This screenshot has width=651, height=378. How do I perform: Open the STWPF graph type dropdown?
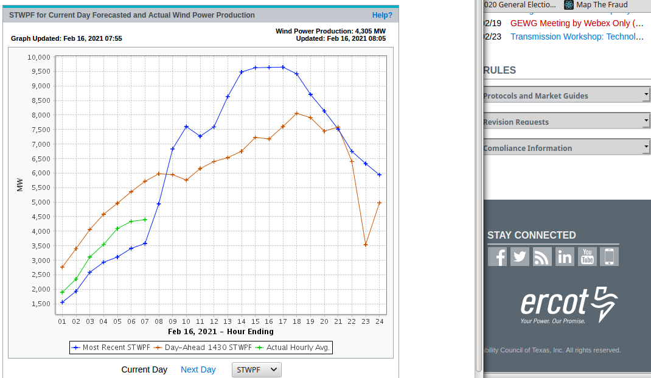pos(256,369)
